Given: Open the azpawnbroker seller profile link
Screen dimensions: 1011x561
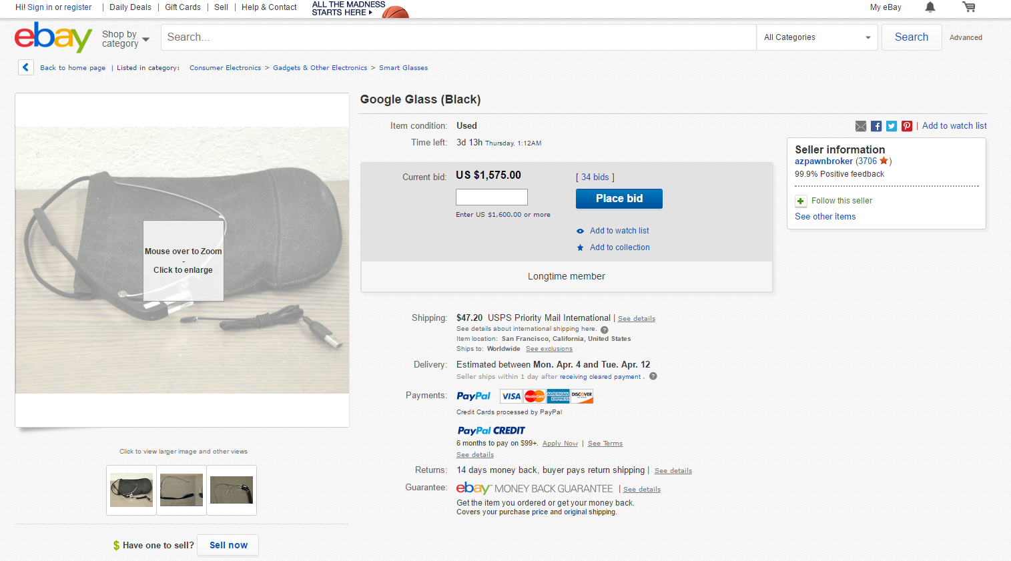Looking at the screenshot, I should point(823,161).
